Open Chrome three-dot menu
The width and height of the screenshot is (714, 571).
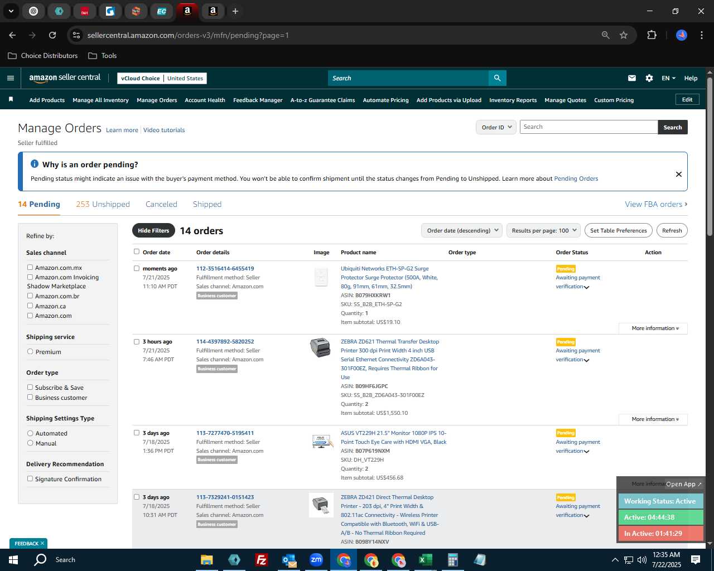[x=701, y=35]
